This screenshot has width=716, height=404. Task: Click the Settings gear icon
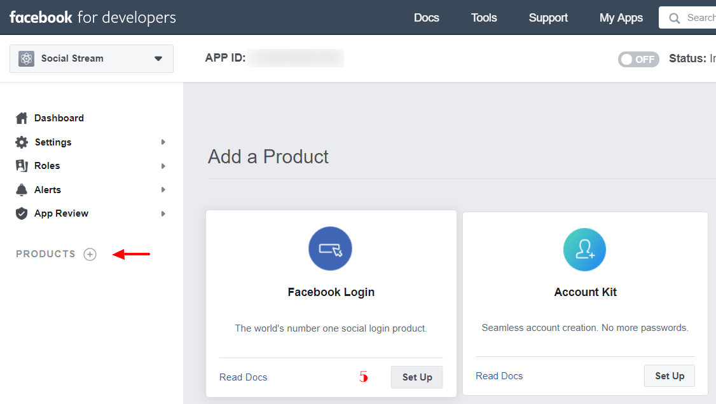[22, 142]
